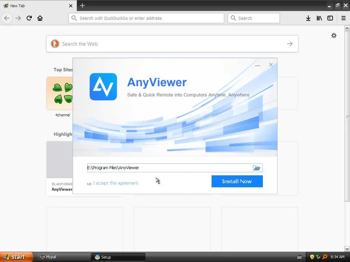Close the New Tab tab
Viewport: 350px width, 262px height.
click(71, 6)
